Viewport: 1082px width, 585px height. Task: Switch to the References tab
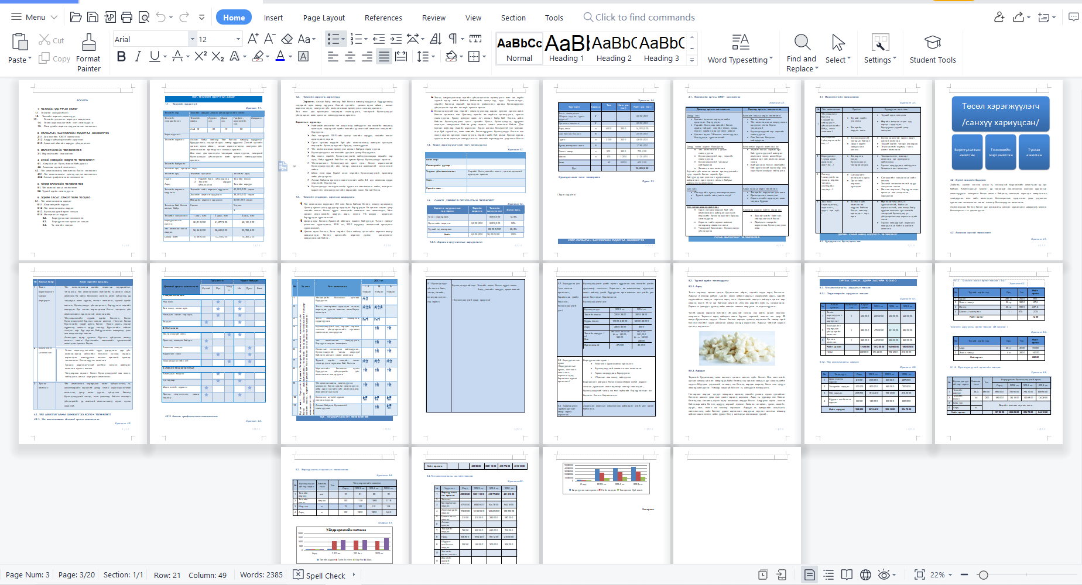(x=384, y=18)
